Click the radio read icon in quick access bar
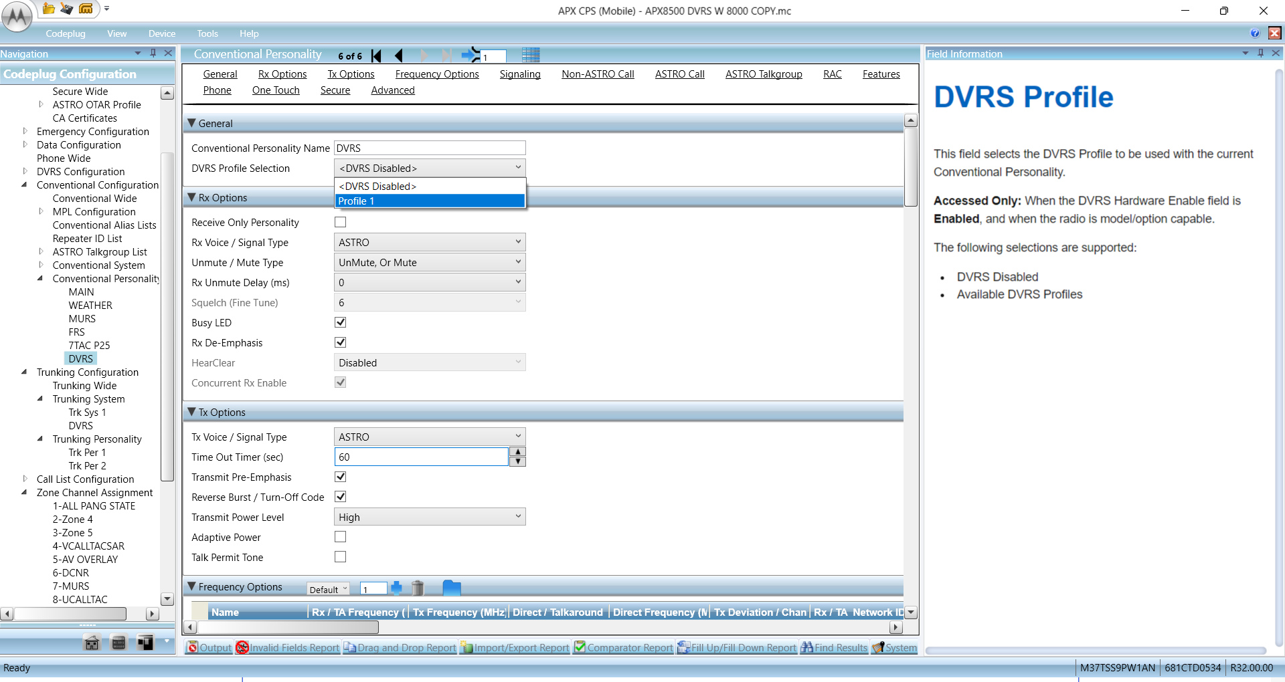This screenshot has height=682, width=1285. coord(86,9)
